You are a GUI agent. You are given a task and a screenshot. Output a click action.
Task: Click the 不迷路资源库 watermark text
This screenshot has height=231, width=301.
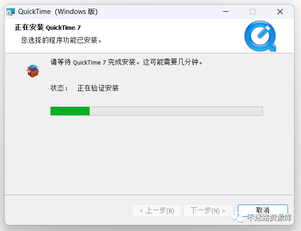pos(269,218)
